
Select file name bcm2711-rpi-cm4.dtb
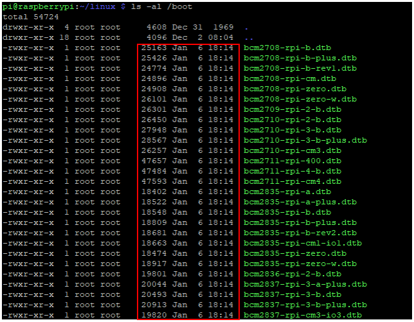[x=292, y=182]
